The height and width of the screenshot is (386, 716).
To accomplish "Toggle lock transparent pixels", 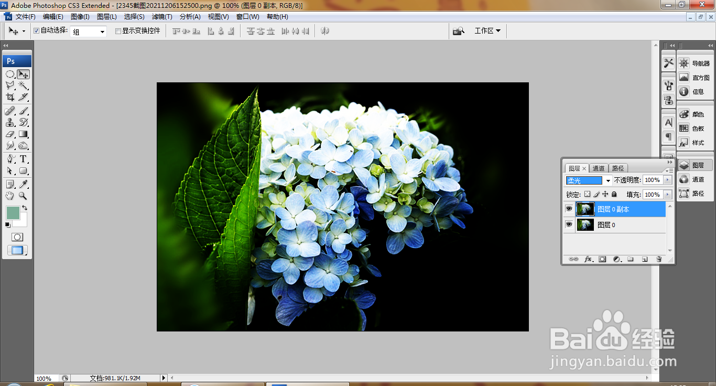I will point(587,194).
